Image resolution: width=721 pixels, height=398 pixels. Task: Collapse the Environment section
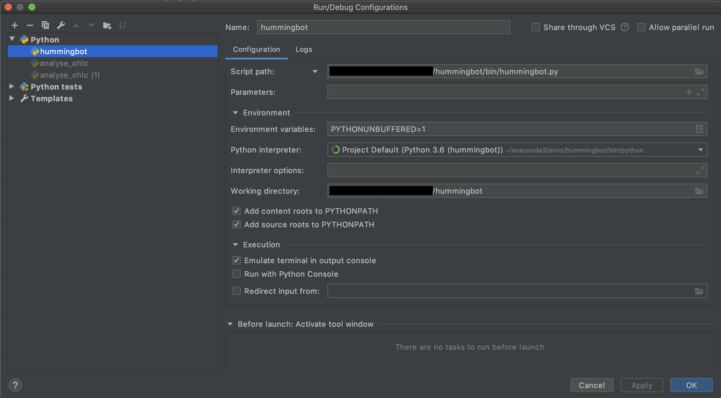tap(235, 113)
